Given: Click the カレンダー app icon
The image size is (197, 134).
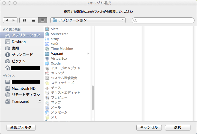Looking at the screenshot, I should (47, 73).
